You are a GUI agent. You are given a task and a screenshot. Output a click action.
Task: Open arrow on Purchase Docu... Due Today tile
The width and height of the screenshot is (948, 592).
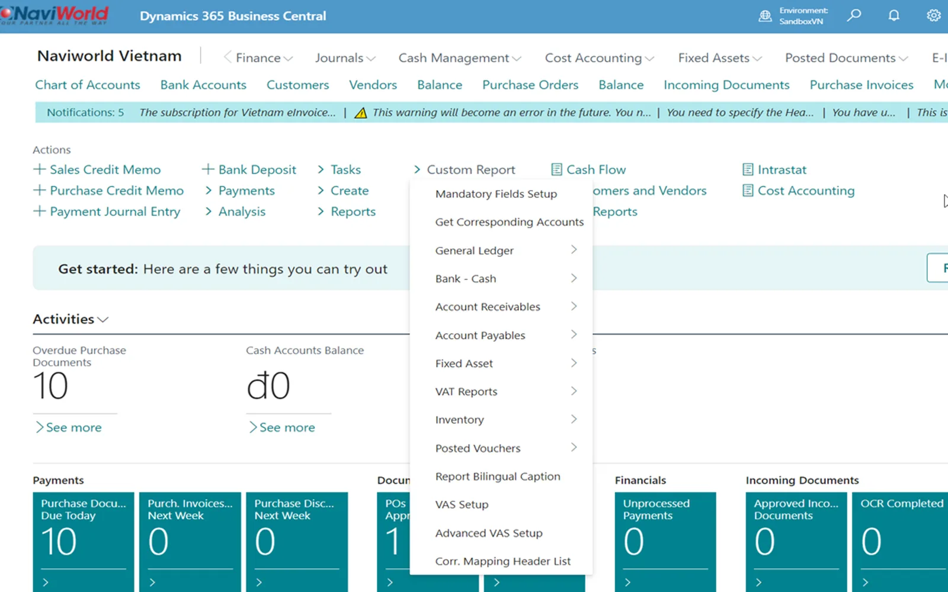pyautogui.click(x=46, y=583)
